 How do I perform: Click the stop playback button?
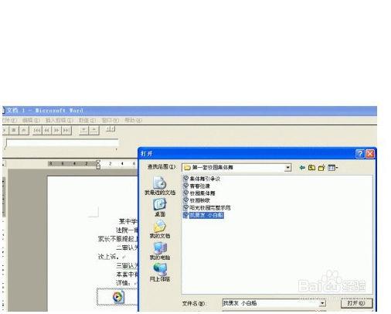[14, 131]
